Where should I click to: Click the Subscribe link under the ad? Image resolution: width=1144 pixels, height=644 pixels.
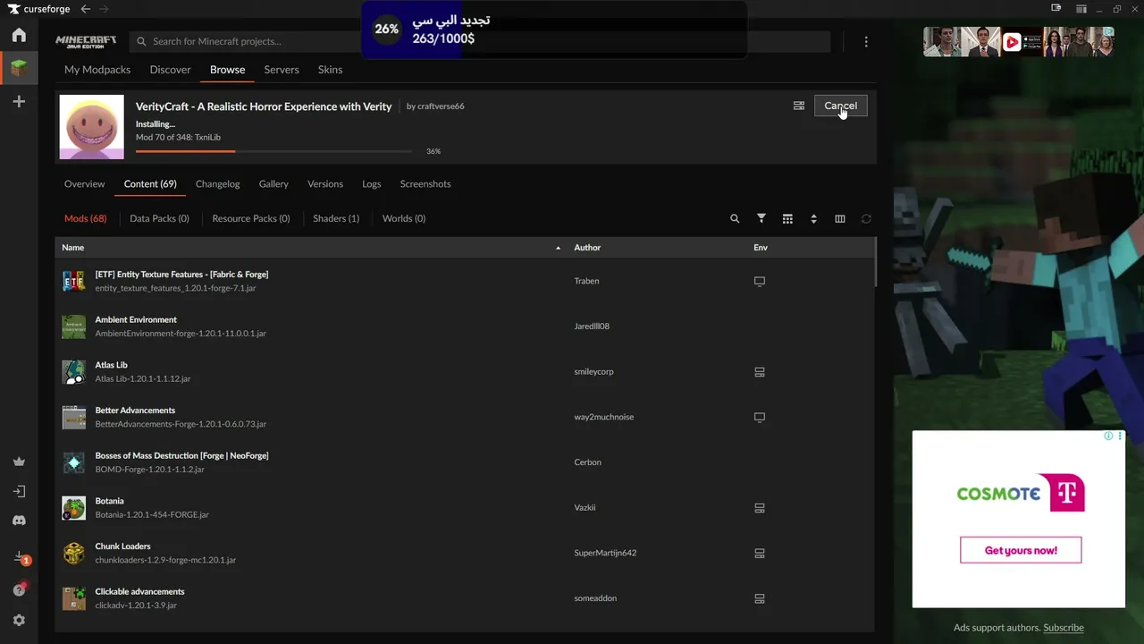[x=1064, y=628]
